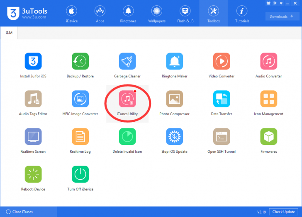The height and width of the screenshot is (217, 302).
Task: Start Realtime Screen tool
Action: (x=33, y=137)
